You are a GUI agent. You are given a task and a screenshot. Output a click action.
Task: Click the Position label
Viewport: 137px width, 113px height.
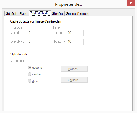17,27
